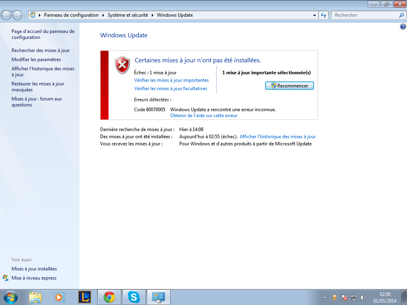Open the recent pages dropdown arrow
Viewport: 407px width, 305px height.
click(x=25, y=15)
